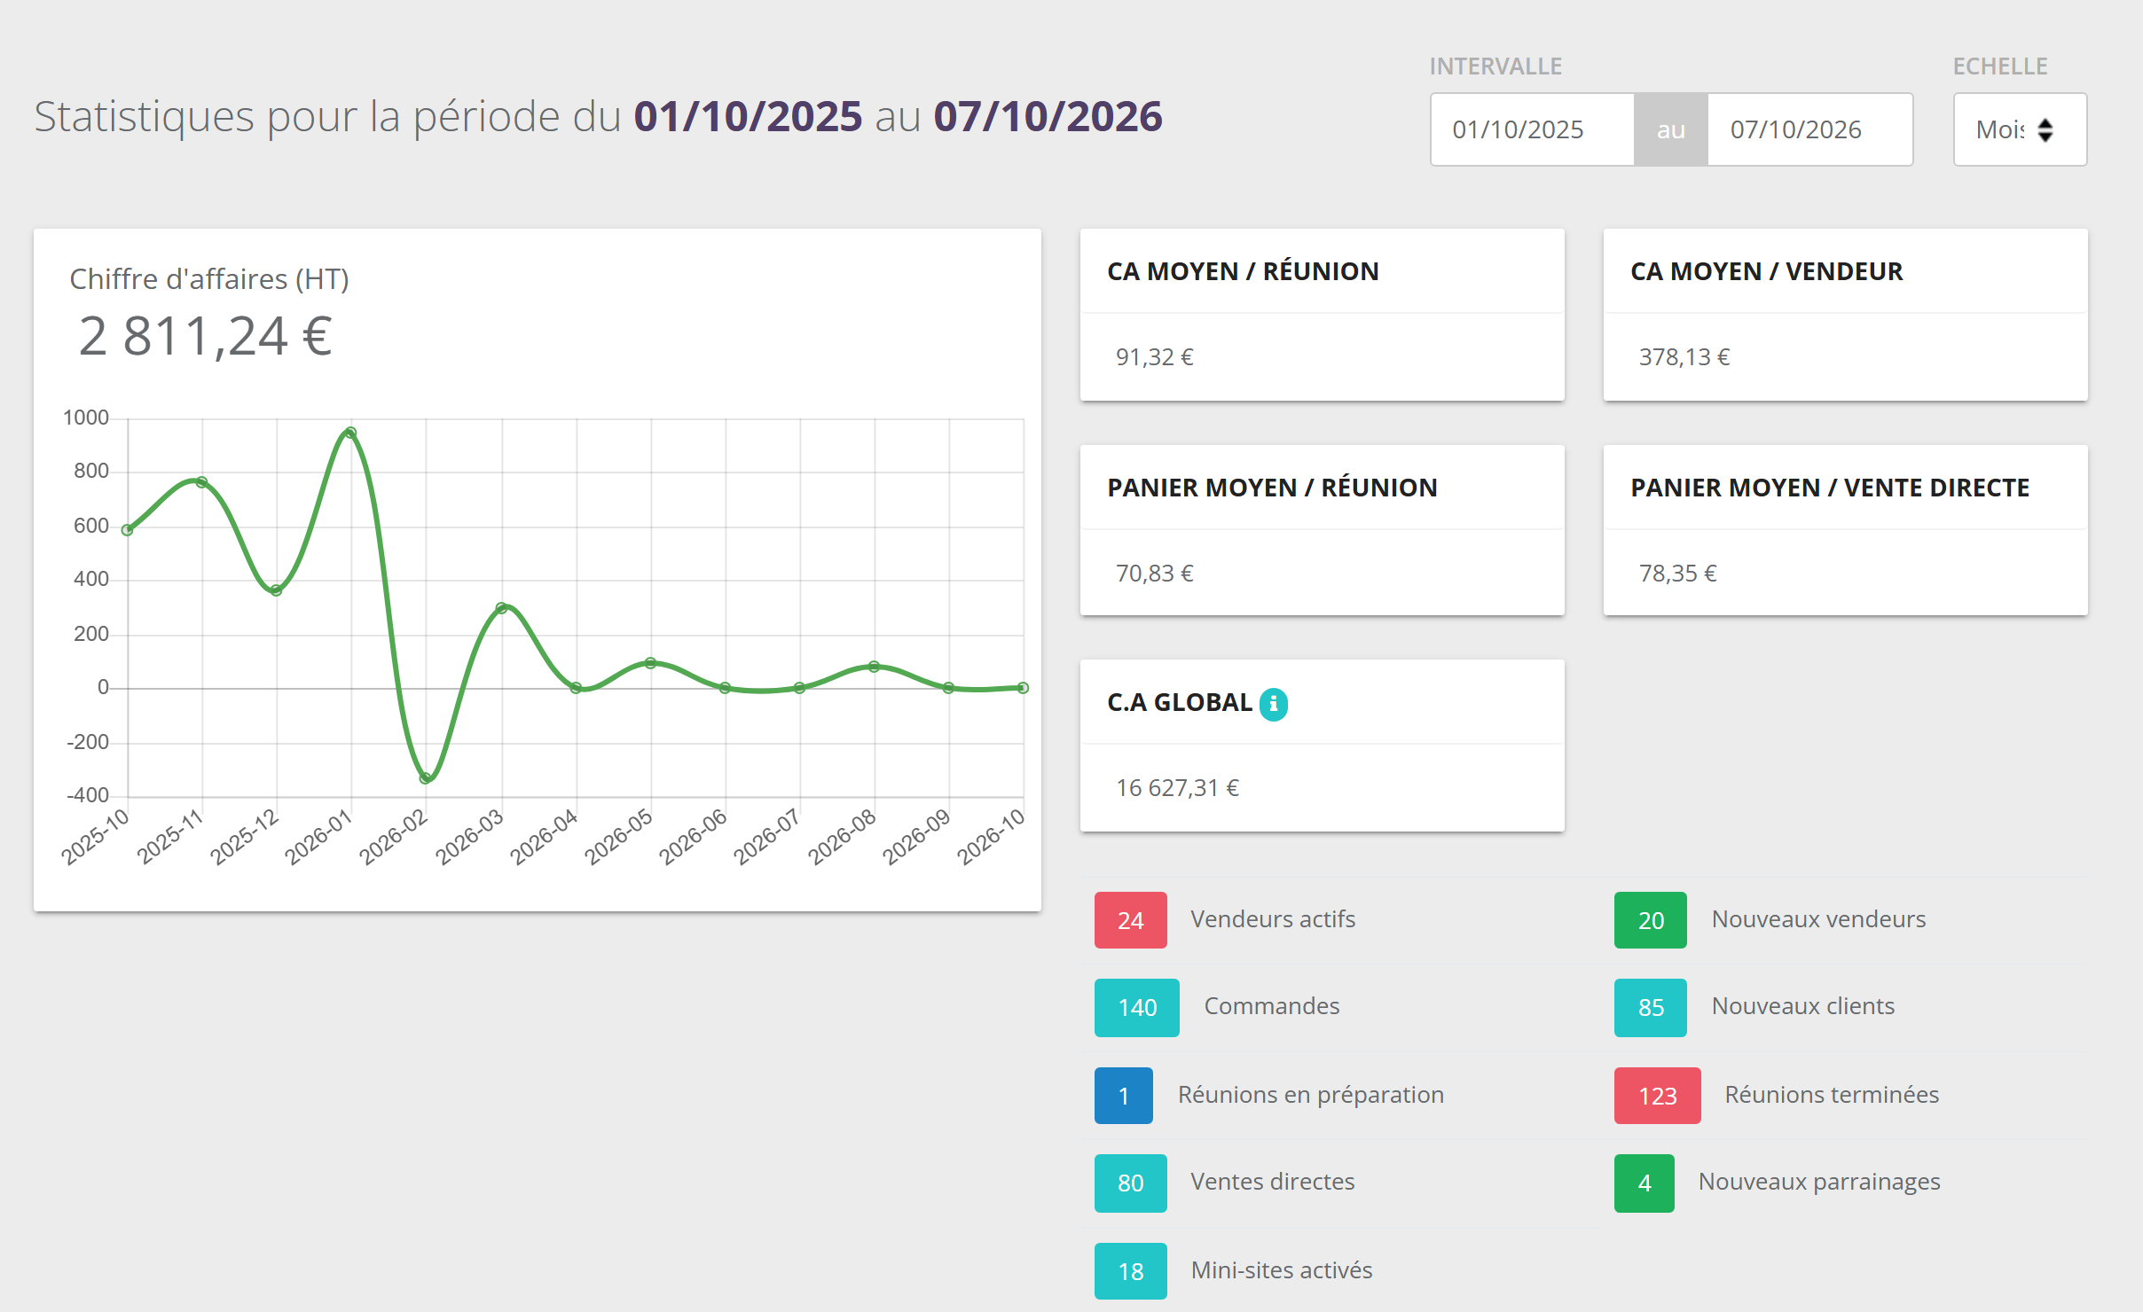This screenshot has width=2143, height=1312.
Task: Click the 70,83 € value
Action: pyautogui.click(x=1154, y=574)
